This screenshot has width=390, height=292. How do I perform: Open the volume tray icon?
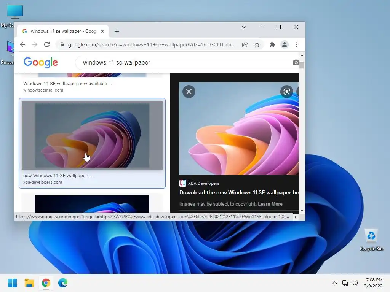355,283
